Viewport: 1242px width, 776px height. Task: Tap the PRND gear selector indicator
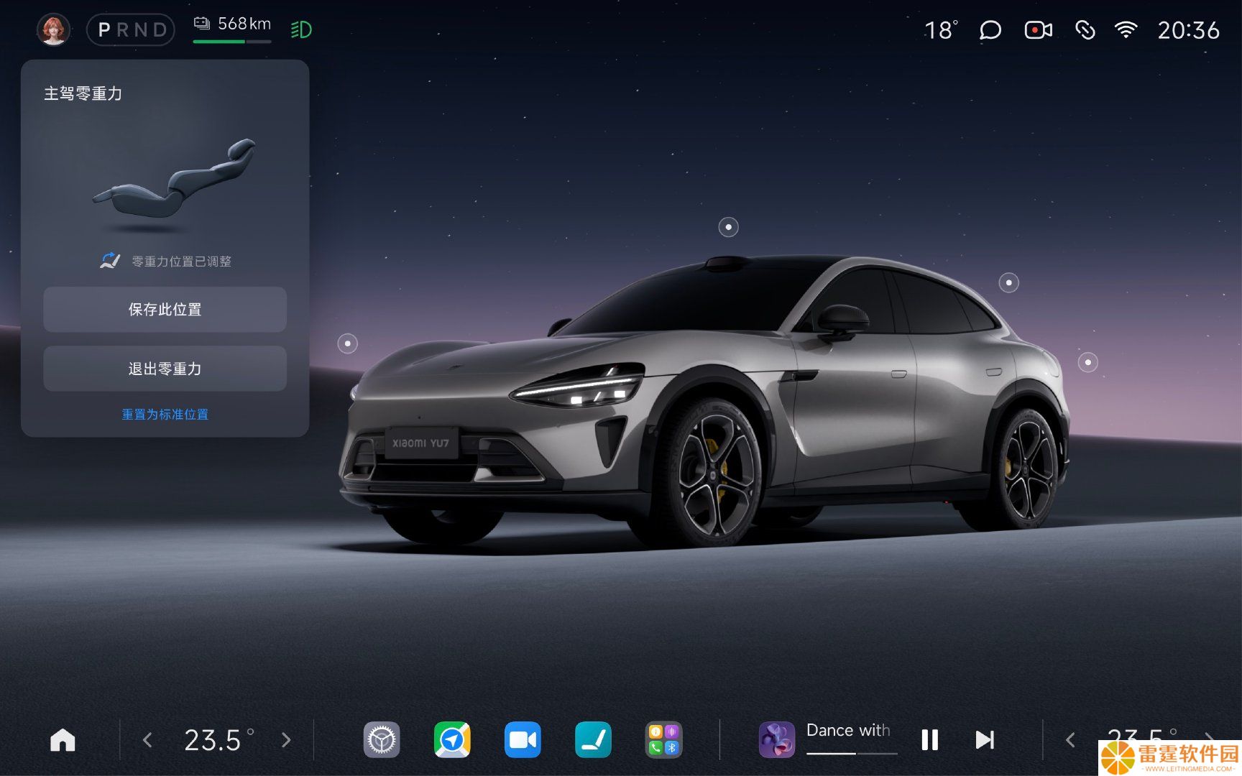(131, 29)
